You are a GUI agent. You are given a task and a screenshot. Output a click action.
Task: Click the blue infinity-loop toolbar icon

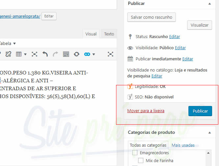click(x=89, y=54)
